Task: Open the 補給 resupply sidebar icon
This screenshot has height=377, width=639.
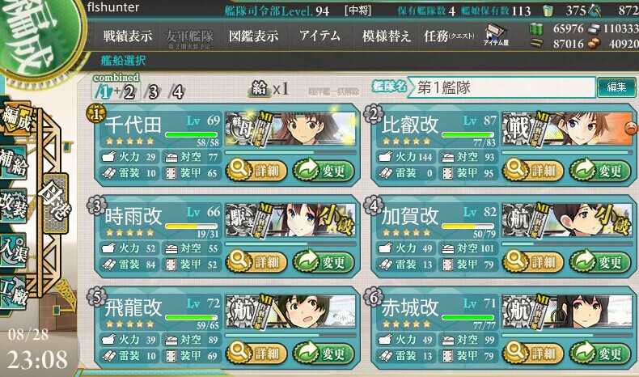Action: 15,163
